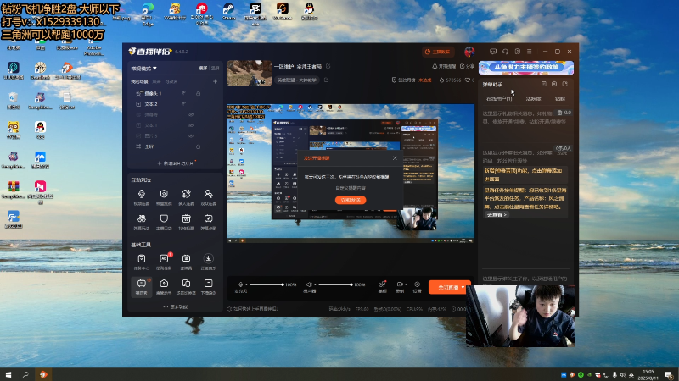Open the message icon in title bar

[493, 52]
